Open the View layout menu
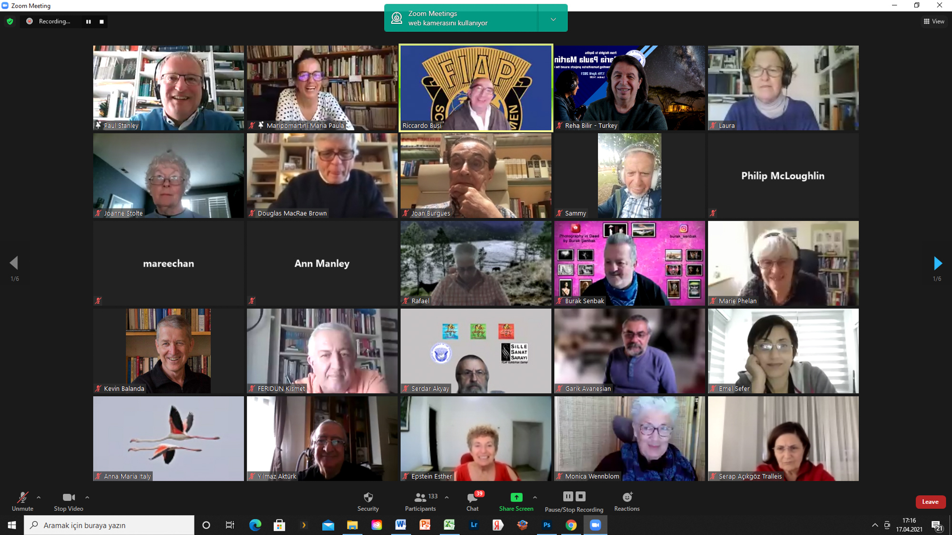Screen dimensions: 952x535 tap(934, 21)
